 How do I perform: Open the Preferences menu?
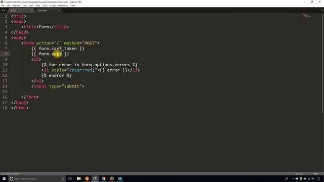(63, 6)
